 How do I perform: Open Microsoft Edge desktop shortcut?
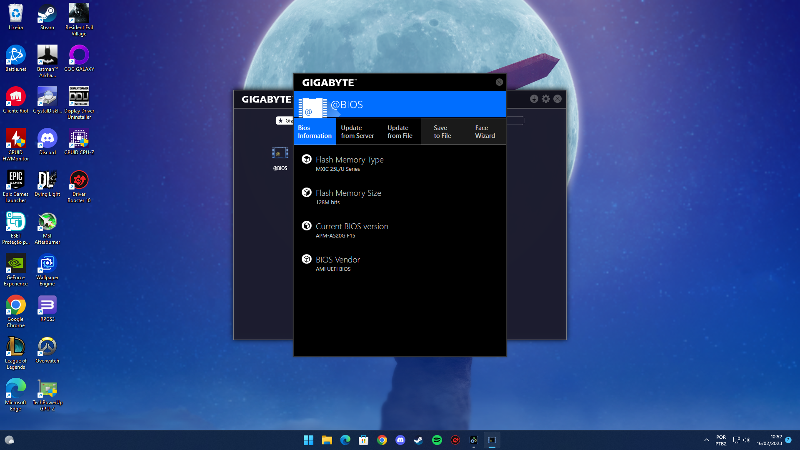[16, 395]
